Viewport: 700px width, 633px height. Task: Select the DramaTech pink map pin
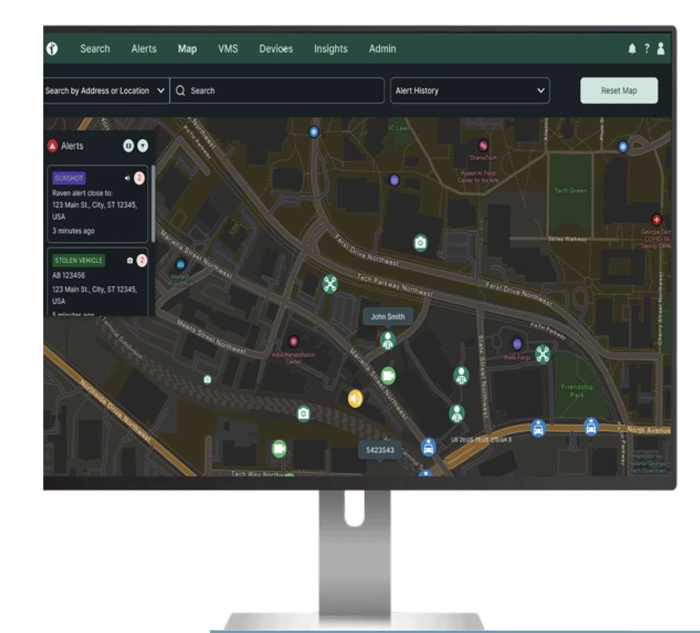pyautogui.click(x=483, y=145)
